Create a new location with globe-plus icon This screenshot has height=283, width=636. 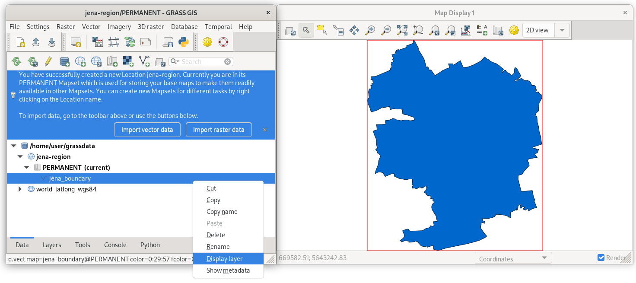80,61
